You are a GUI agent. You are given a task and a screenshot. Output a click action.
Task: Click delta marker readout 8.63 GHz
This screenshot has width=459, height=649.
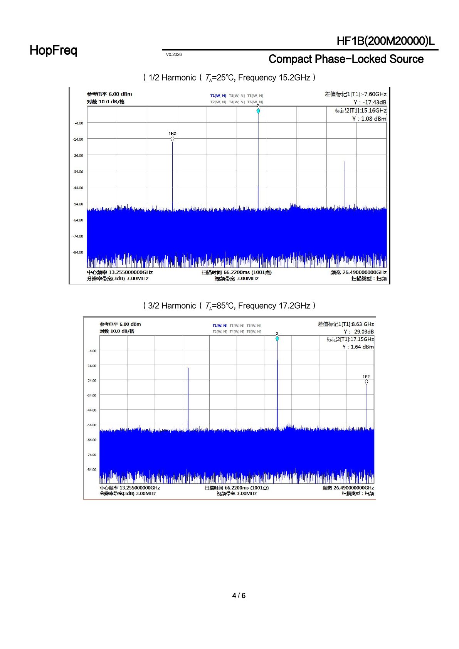(346, 324)
